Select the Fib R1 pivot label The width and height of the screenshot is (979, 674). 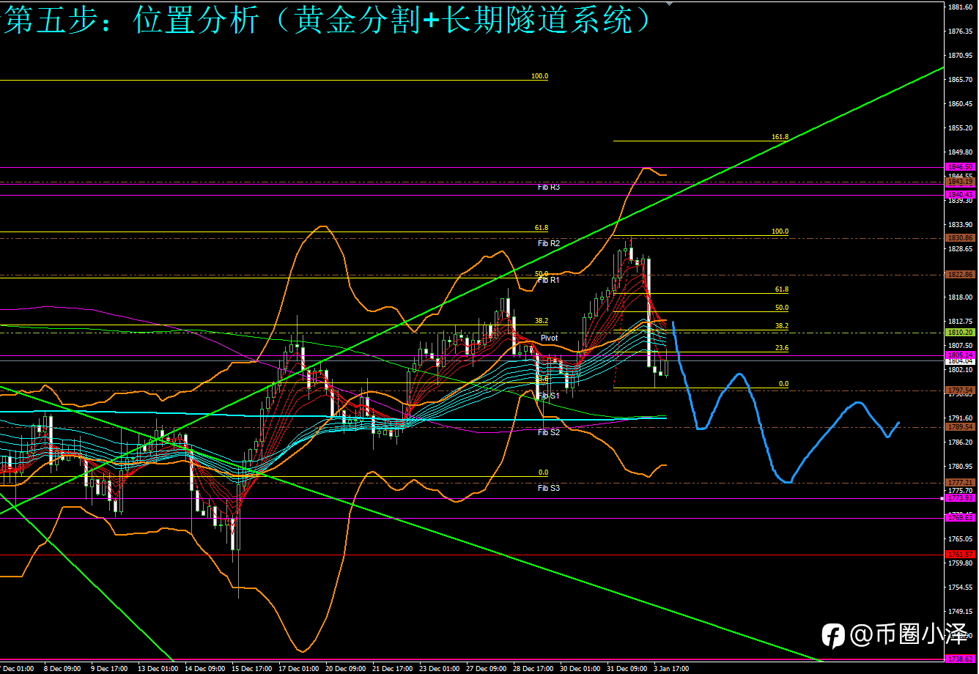tap(549, 280)
